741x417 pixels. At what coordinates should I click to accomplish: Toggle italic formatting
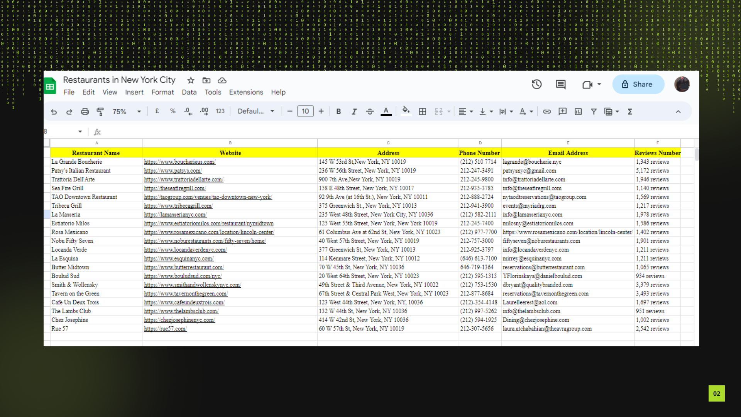(354, 112)
